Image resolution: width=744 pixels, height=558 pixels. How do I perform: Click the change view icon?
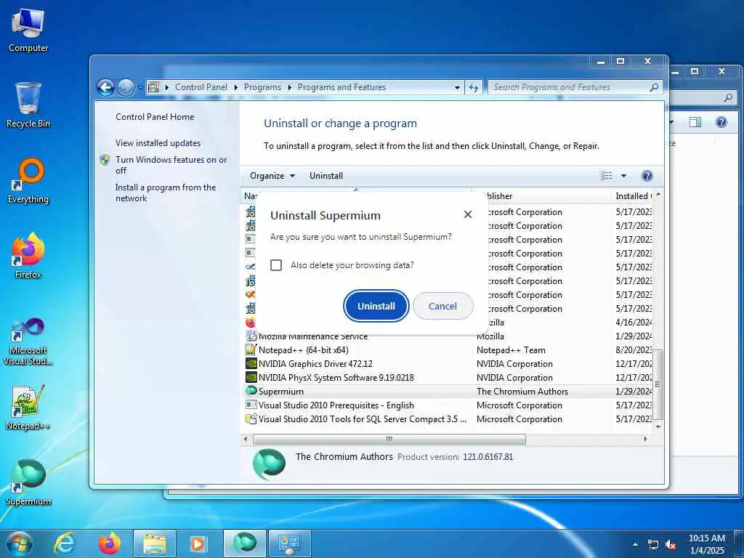pyautogui.click(x=607, y=176)
